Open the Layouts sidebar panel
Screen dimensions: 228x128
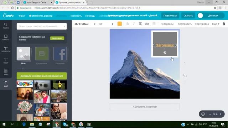pos(6,37)
